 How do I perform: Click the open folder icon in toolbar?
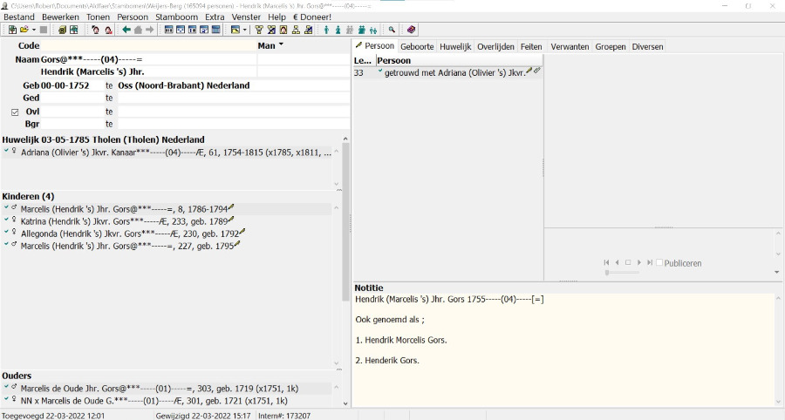point(24,30)
